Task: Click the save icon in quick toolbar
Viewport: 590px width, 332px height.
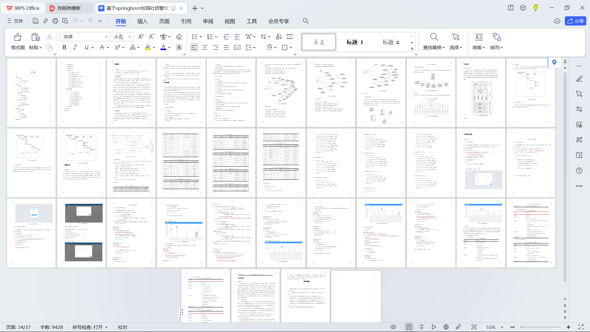Action: coord(36,21)
